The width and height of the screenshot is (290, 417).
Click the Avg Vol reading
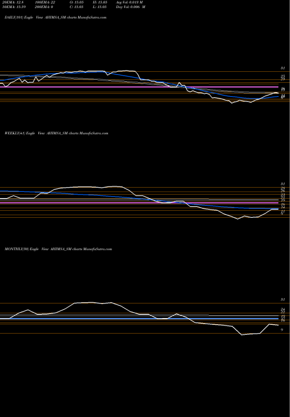click(x=129, y=2)
